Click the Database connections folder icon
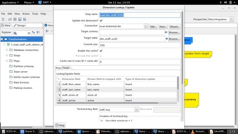The height and width of the screenshot is (134, 238). click(11, 50)
